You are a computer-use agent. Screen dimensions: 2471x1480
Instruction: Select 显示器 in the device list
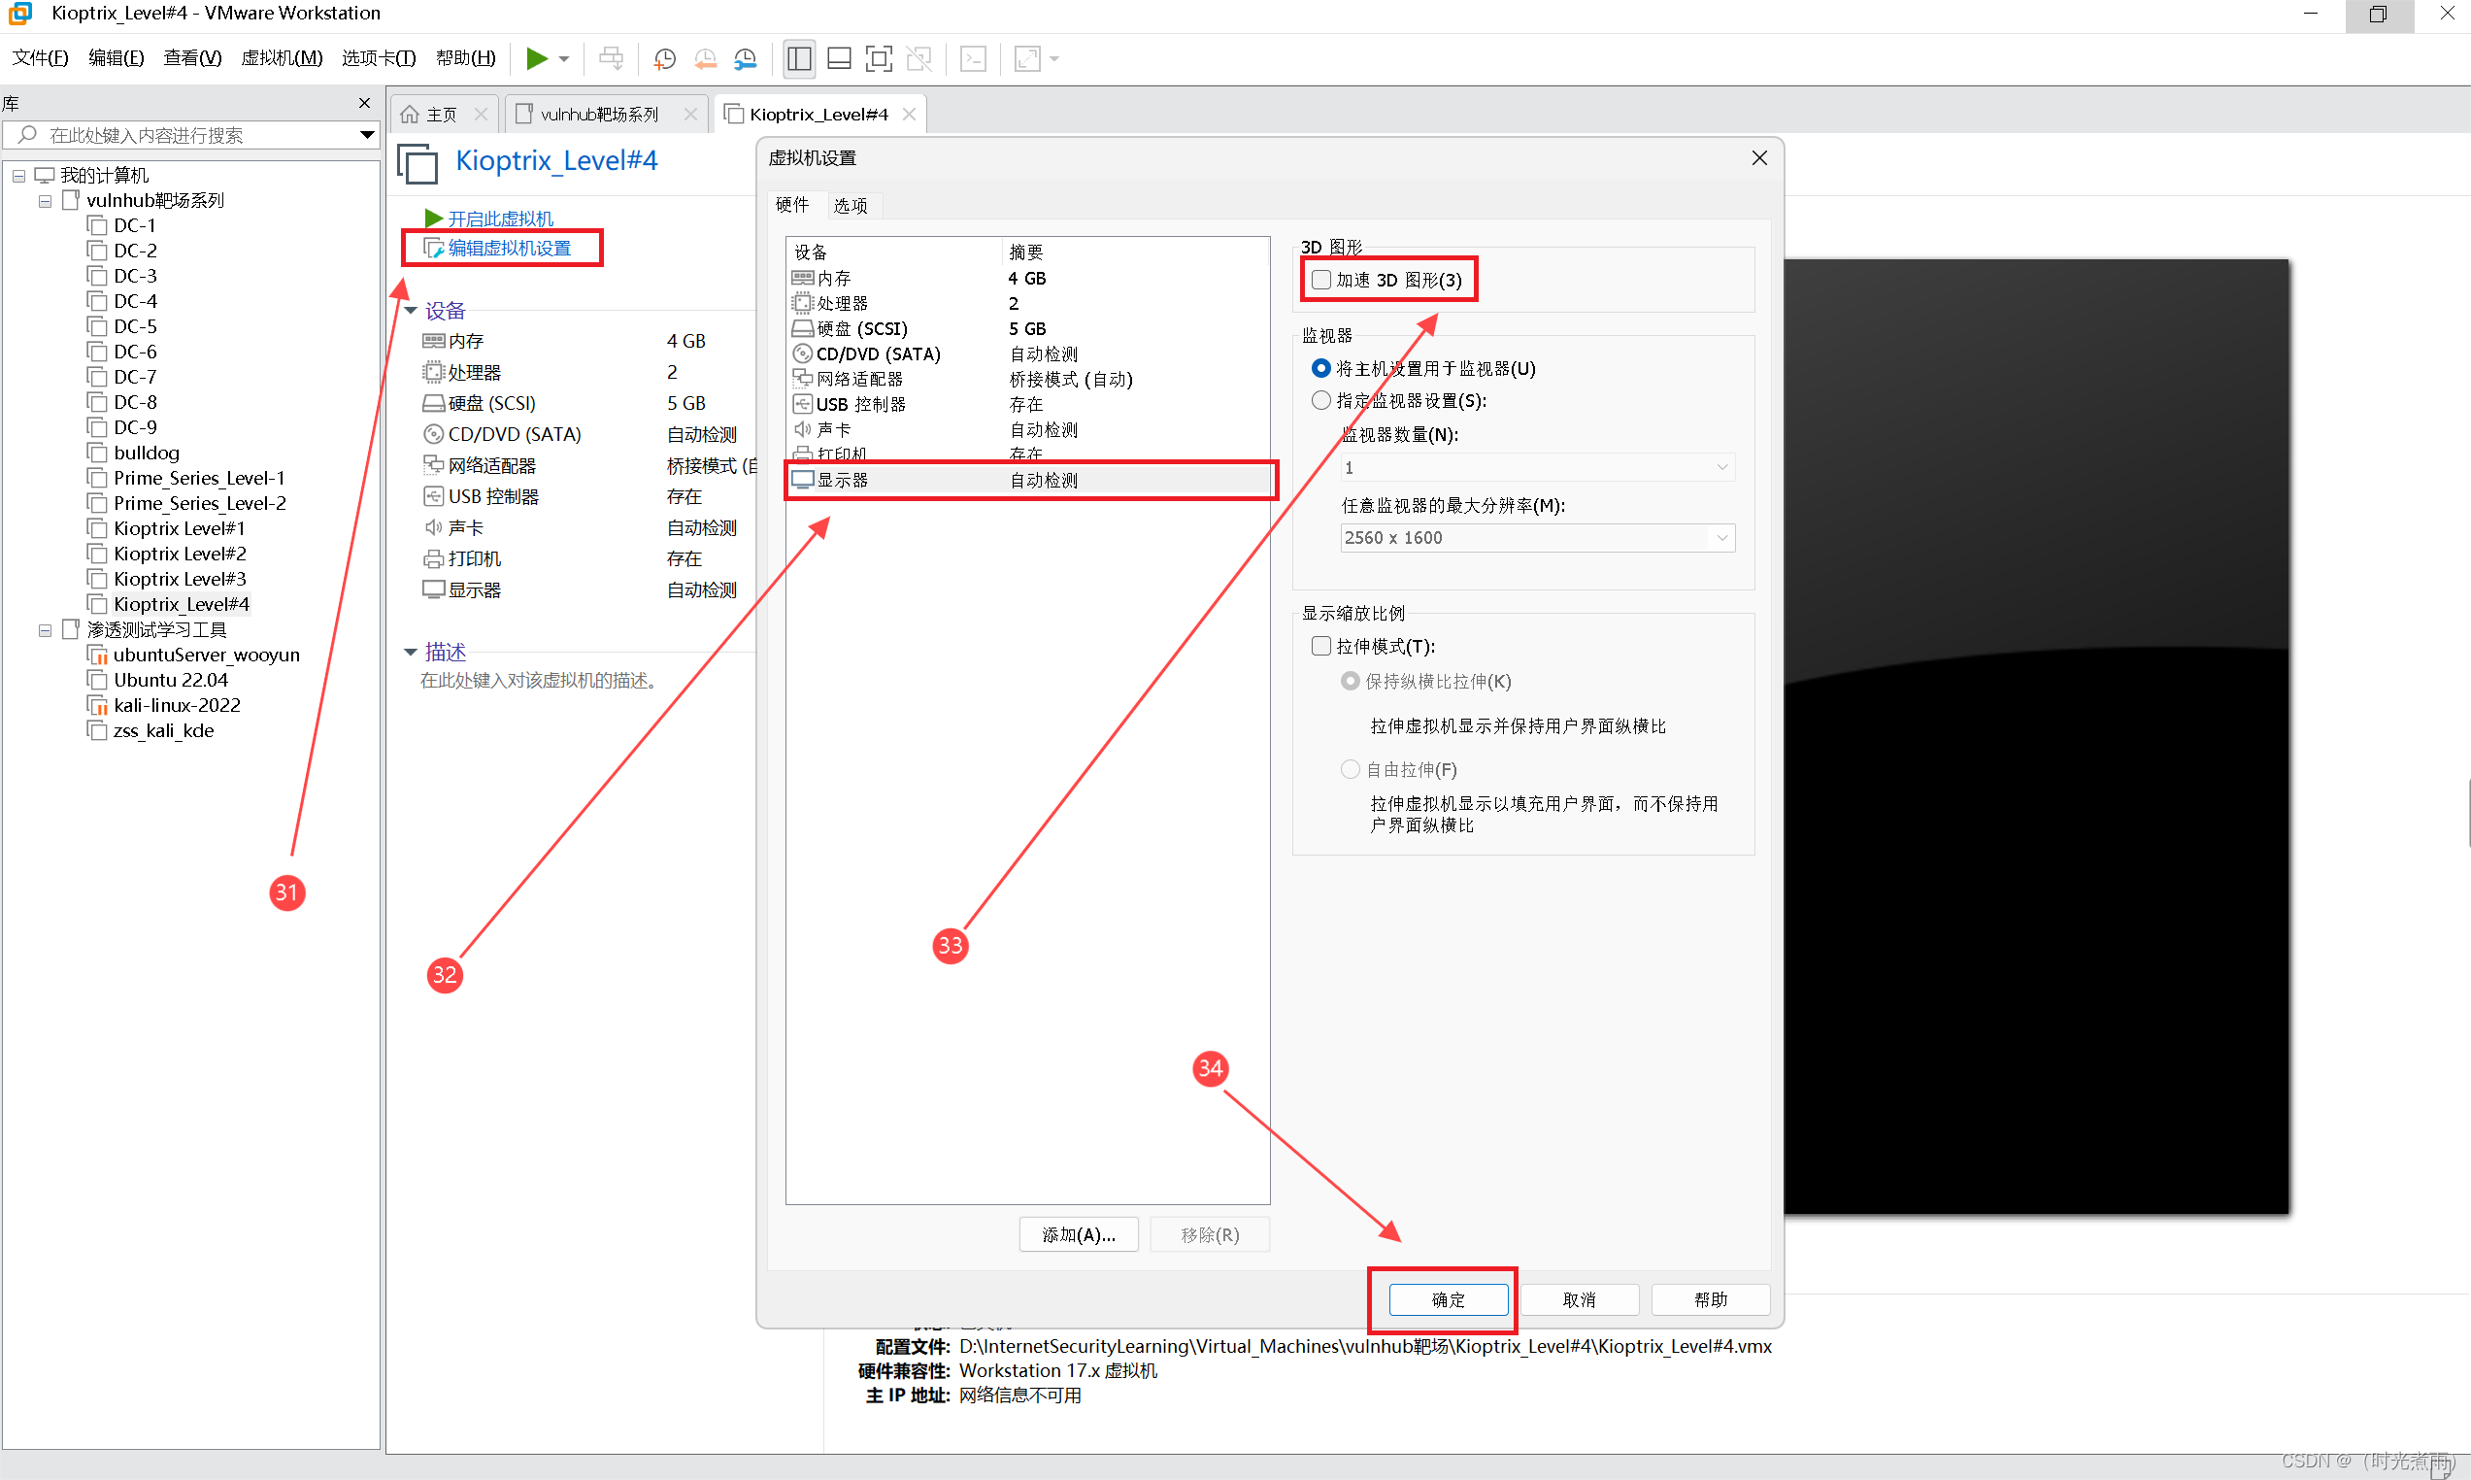point(1026,481)
